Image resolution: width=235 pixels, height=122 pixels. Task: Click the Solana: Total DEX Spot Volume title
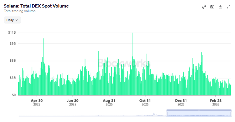36,6
